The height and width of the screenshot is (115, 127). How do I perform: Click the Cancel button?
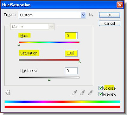[x=110, y=23]
